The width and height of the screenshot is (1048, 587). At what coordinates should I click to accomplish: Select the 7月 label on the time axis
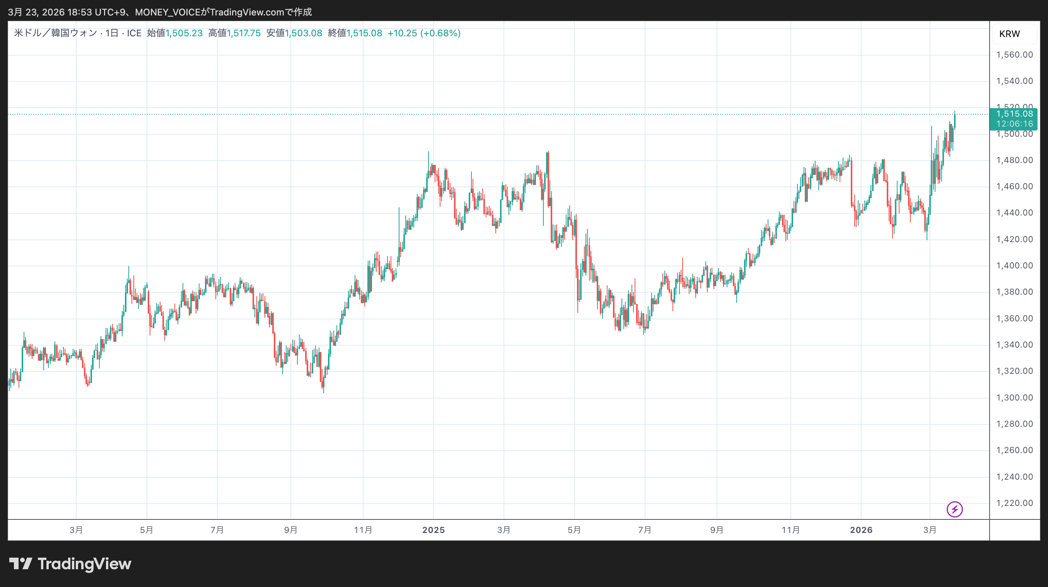(218, 530)
